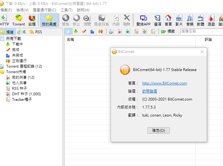The width and height of the screenshot is (223, 166).
Task: Switch to the IE tab
Action: point(22,32)
